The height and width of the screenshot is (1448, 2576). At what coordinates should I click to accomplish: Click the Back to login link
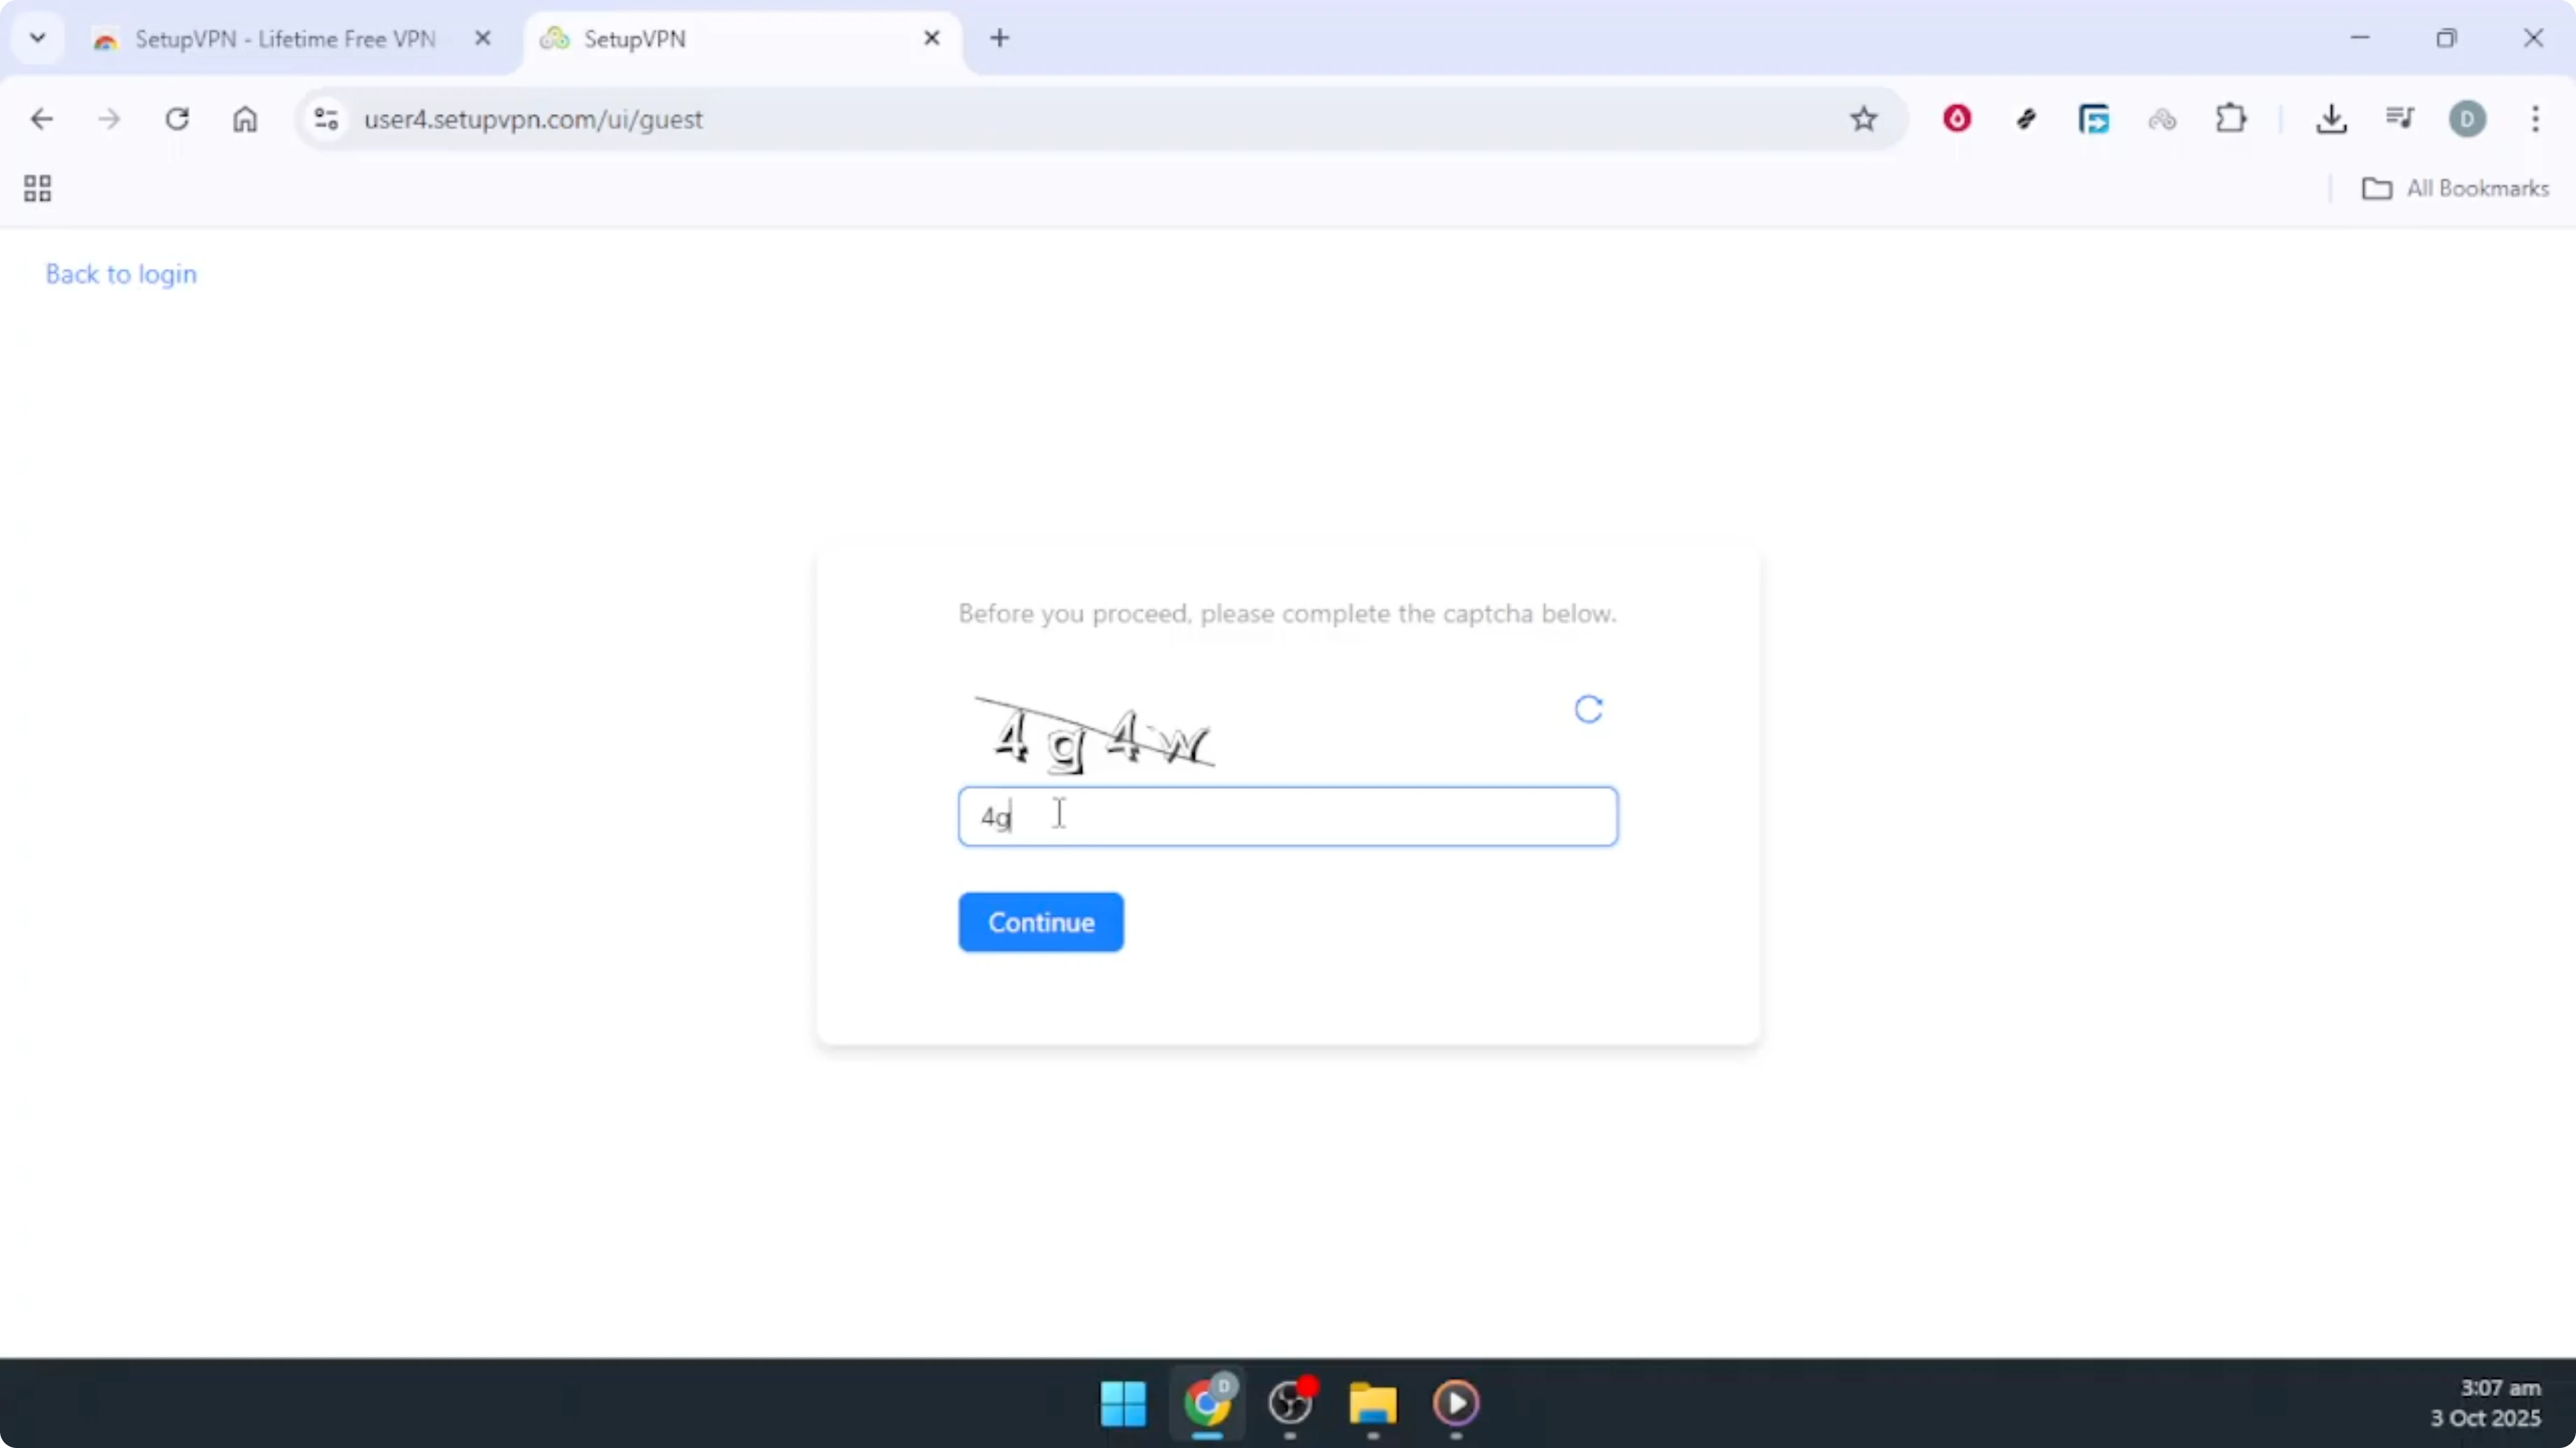point(120,274)
